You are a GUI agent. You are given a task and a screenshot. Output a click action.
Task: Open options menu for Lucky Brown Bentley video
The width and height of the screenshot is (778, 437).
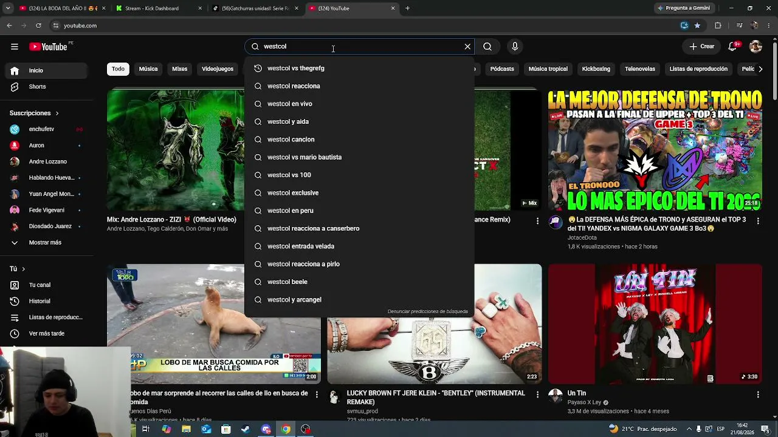(x=537, y=395)
